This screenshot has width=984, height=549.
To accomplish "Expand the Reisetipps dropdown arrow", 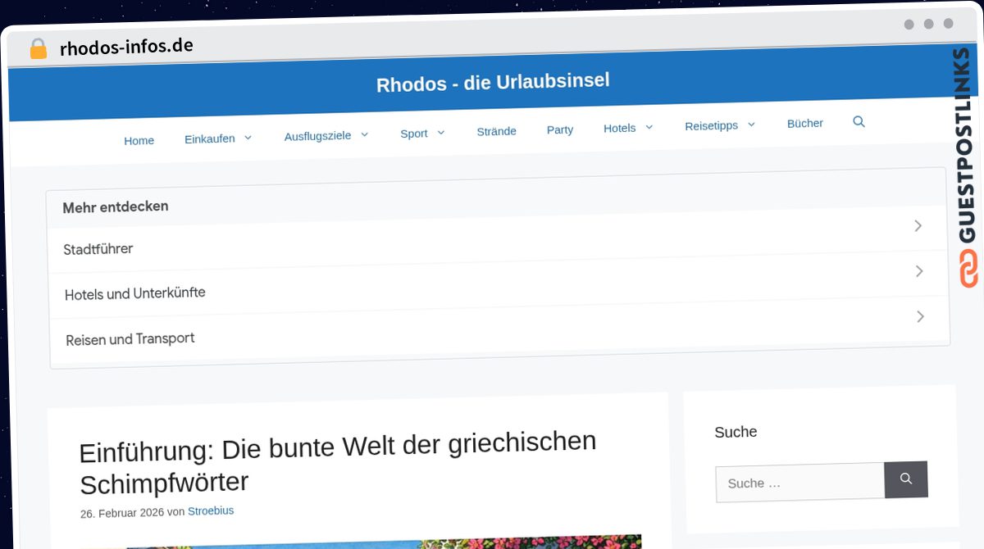I will (750, 125).
